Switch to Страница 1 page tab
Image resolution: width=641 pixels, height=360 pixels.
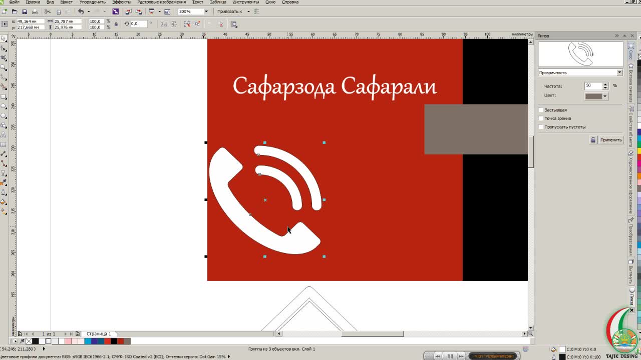[98, 333]
